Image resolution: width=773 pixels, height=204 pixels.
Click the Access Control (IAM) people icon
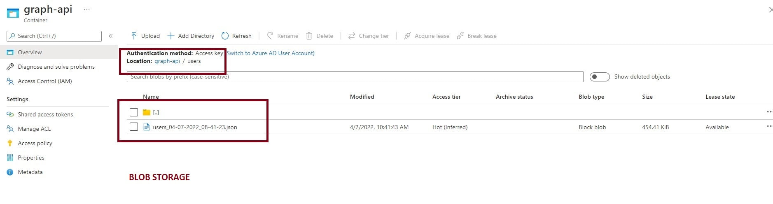tap(10, 81)
